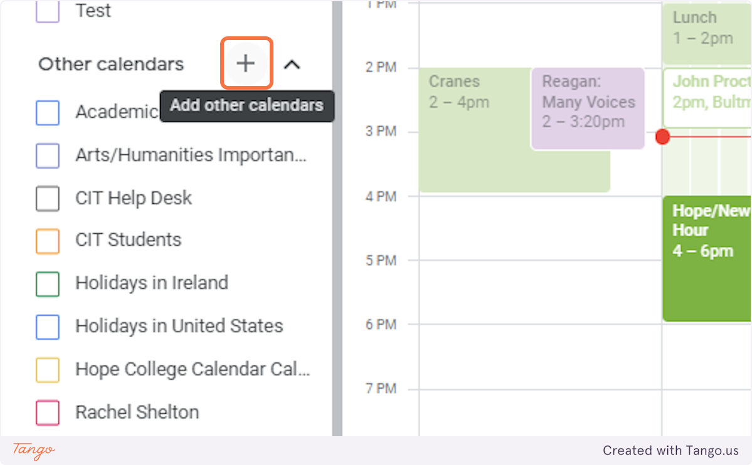Toggle the Academic calendar checkbox
The height and width of the screenshot is (465, 752).
tap(48, 113)
